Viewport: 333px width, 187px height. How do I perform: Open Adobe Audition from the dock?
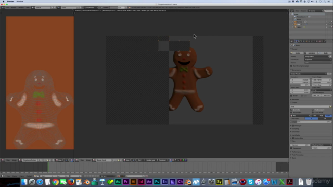coord(118,182)
